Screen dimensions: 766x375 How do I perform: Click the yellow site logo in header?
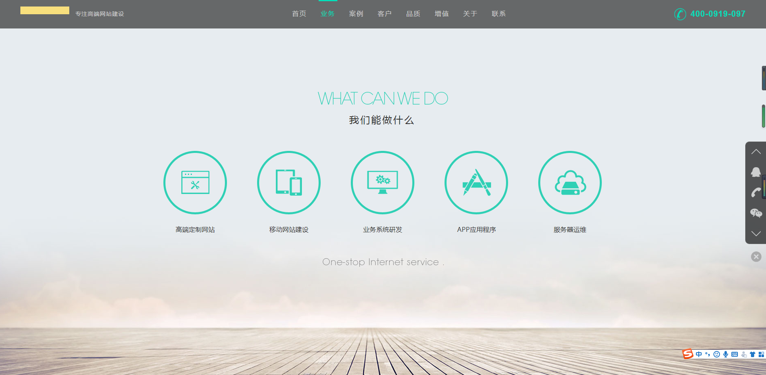click(x=45, y=11)
